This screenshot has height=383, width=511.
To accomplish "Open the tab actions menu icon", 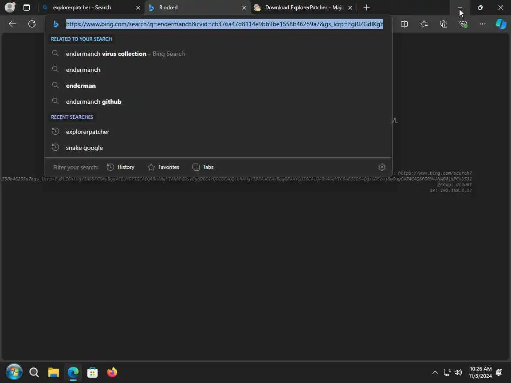I will coord(27,8).
